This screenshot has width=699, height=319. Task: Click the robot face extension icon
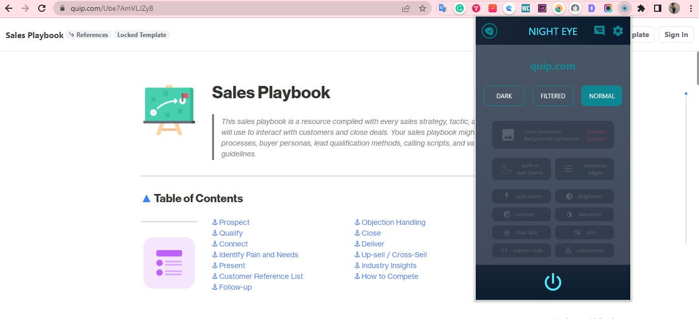[575, 8]
